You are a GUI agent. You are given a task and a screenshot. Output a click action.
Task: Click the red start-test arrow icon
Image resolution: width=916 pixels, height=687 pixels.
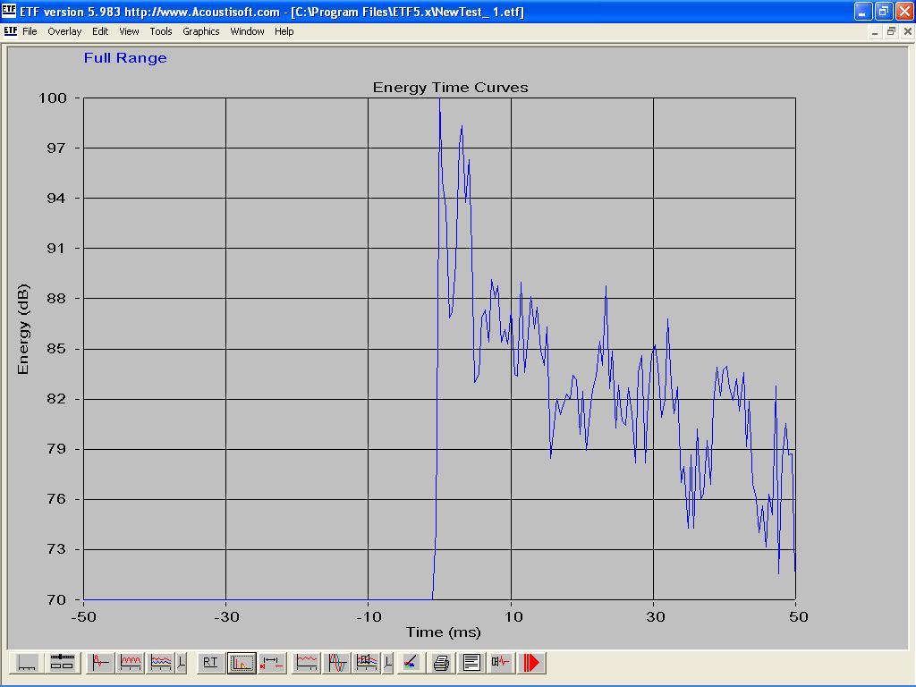(532, 663)
